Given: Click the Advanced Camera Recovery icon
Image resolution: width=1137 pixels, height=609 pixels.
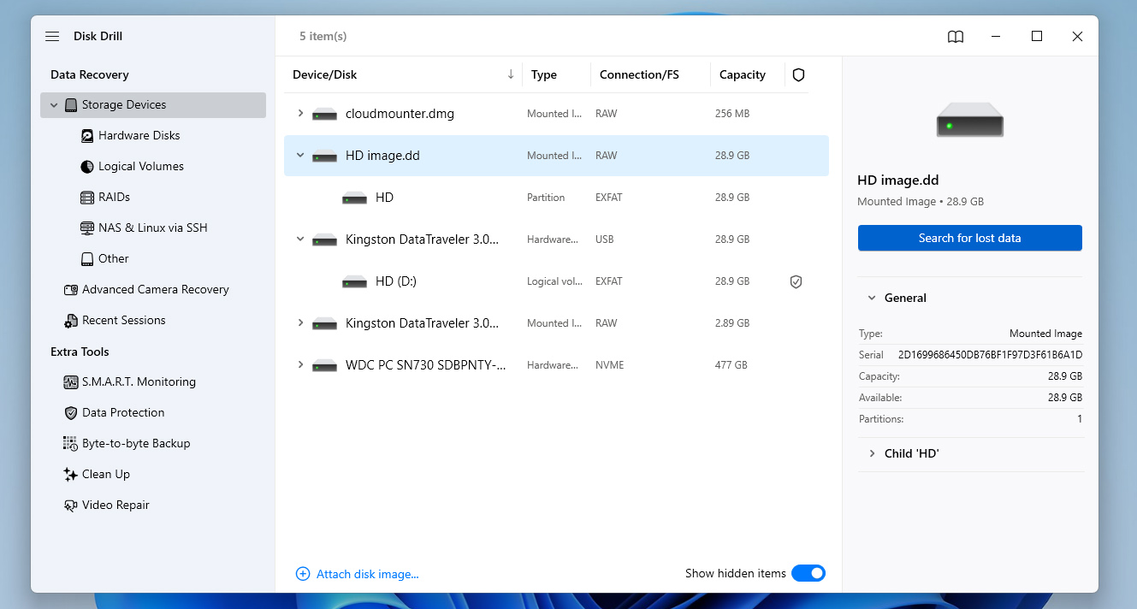Looking at the screenshot, I should pyautogui.click(x=71, y=290).
